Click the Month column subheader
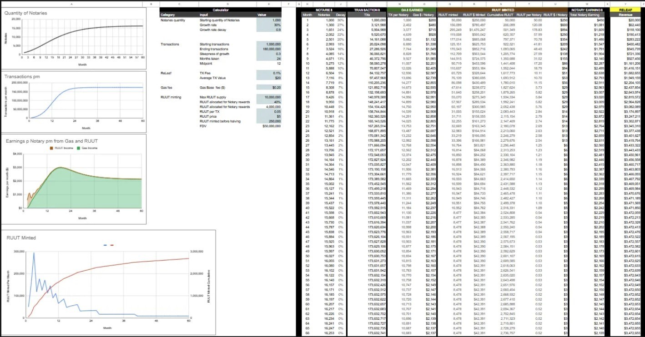 (x=308, y=15)
